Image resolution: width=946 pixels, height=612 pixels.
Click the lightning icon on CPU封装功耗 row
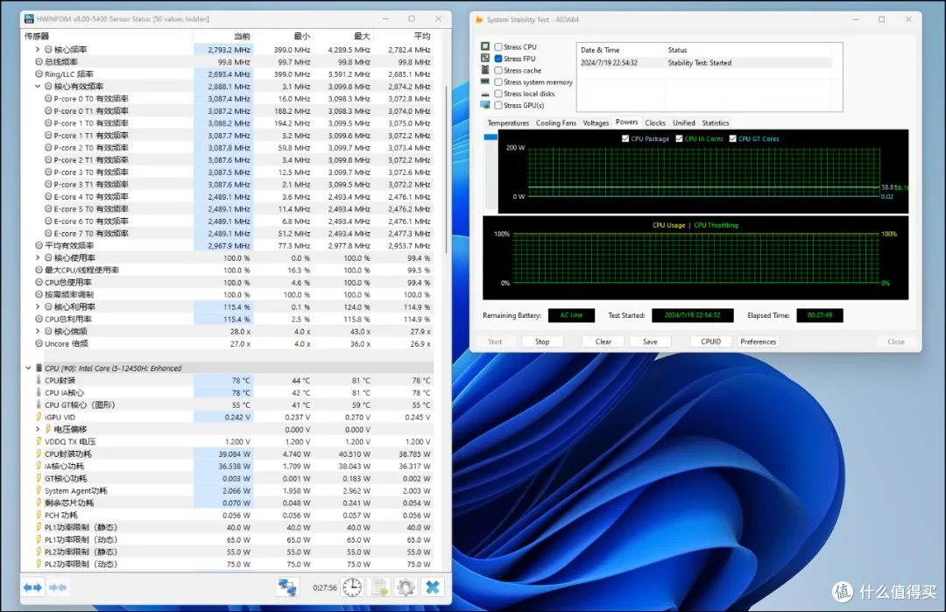tap(39, 454)
